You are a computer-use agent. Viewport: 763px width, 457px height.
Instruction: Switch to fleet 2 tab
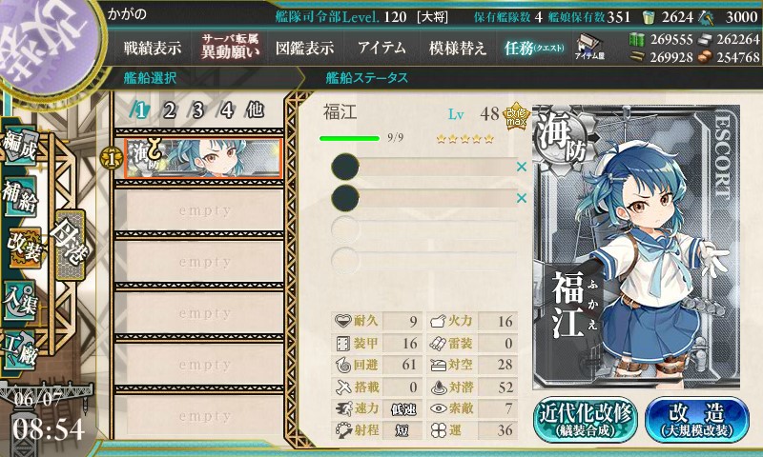pos(169,110)
